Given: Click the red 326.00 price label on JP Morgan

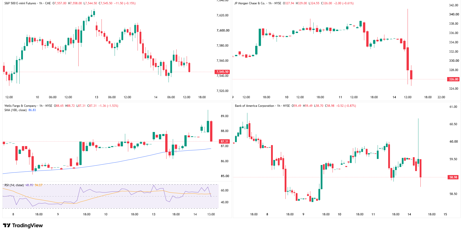Looking at the screenshot, I should tap(453, 79).
